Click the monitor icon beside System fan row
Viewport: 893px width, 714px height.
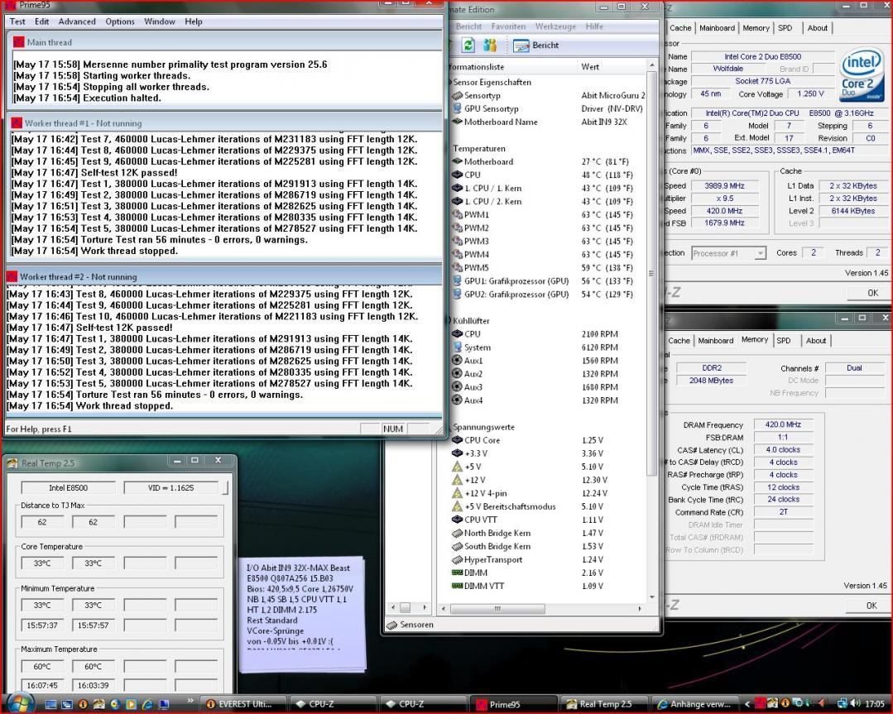point(457,347)
